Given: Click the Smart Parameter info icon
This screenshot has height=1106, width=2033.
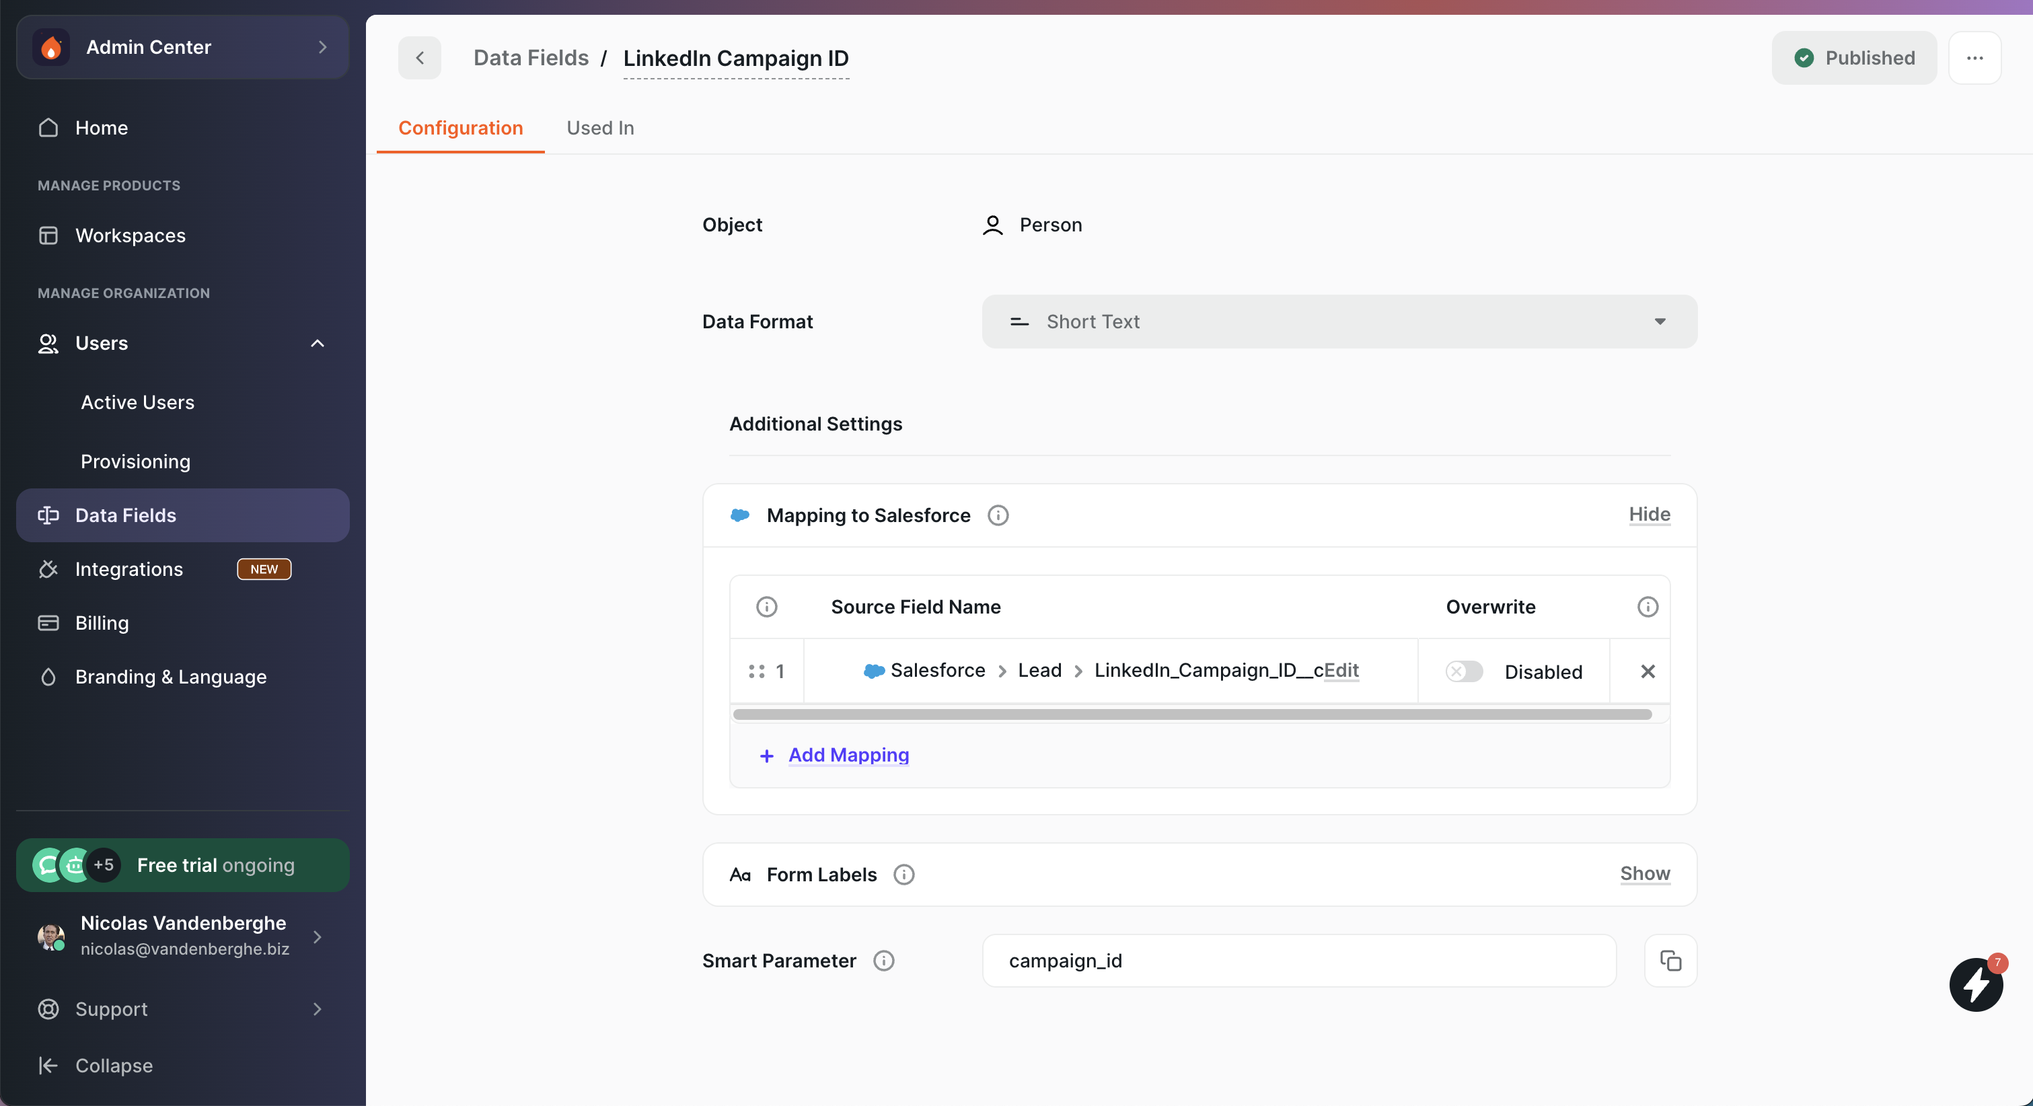Looking at the screenshot, I should tap(884, 961).
